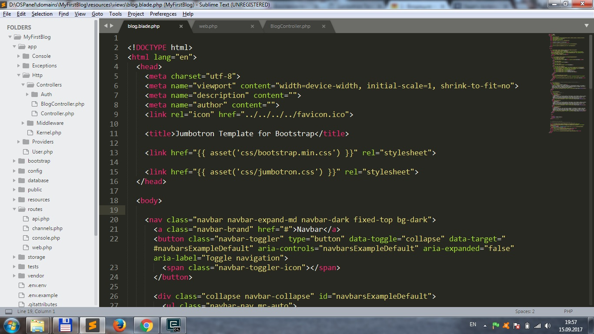Screen dimensions: 594x334
Task: Expand the config folder
Action: (x=14, y=171)
